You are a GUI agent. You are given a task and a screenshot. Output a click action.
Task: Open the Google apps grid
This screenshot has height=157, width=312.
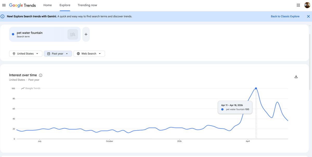pyautogui.click(x=298, y=5)
